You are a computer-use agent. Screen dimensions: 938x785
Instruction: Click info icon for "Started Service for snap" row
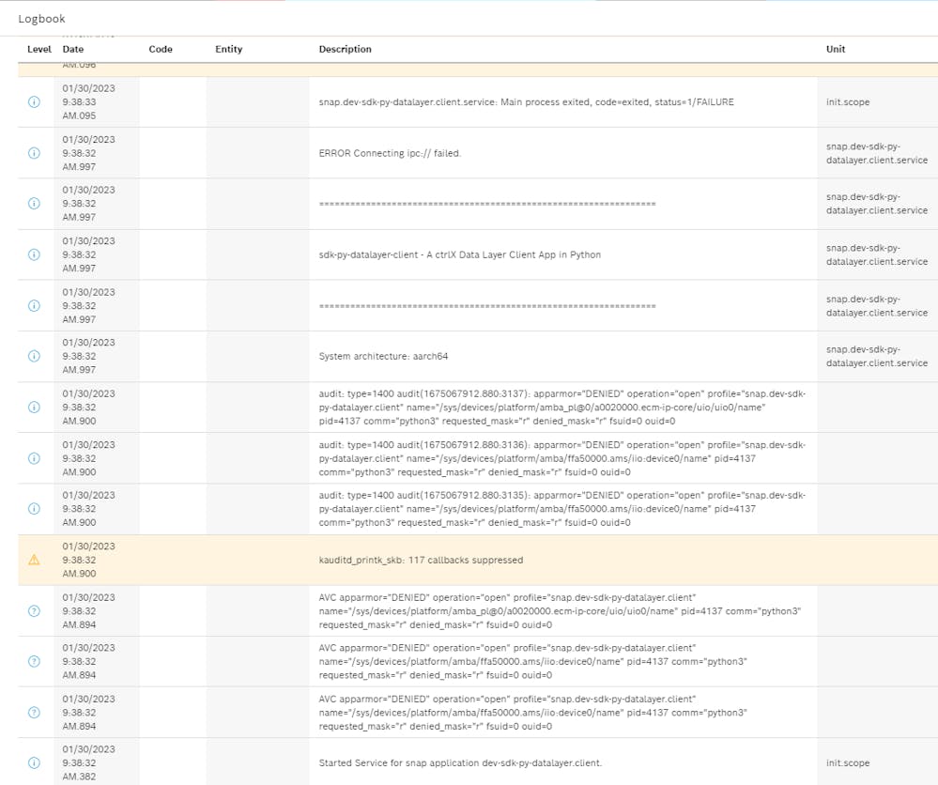pyautogui.click(x=35, y=762)
